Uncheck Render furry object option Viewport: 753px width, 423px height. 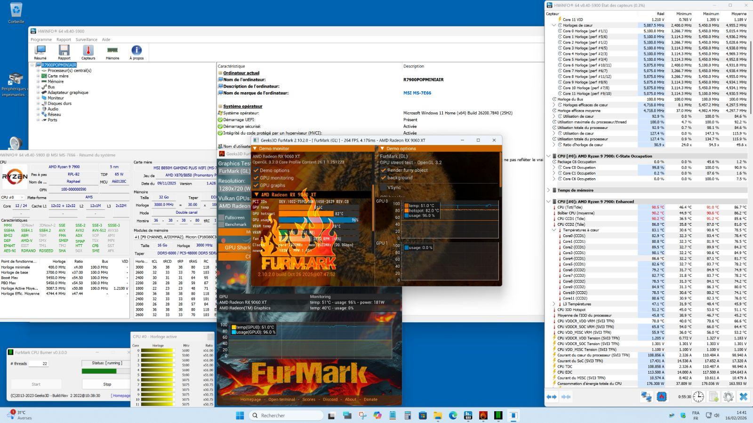pyautogui.click(x=383, y=170)
